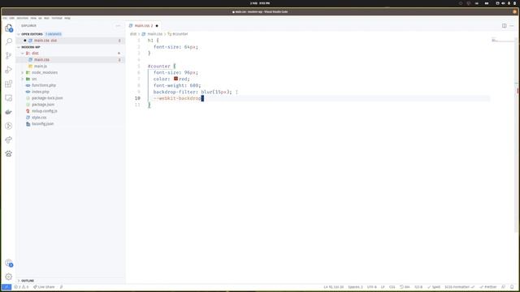Open the Extensions view
This screenshot has height=292, width=520.
click(x=9, y=84)
